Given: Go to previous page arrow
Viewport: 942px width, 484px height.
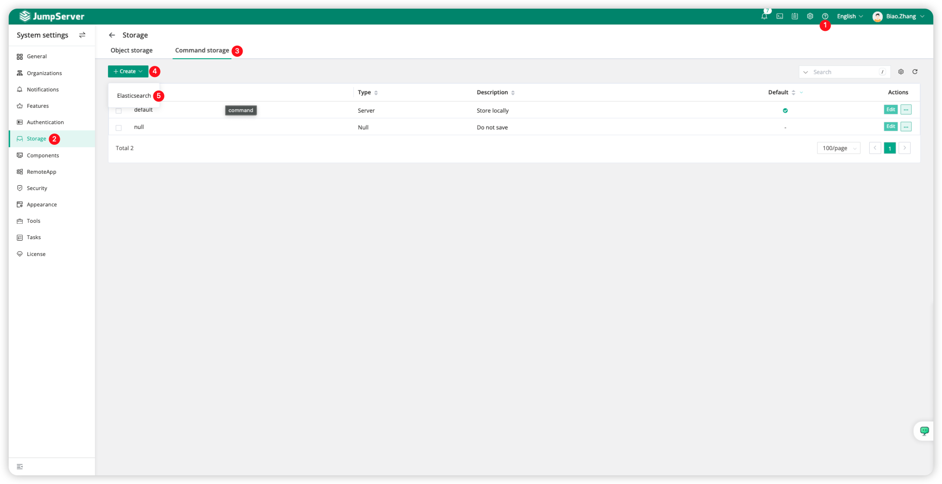Looking at the screenshot, I should pyautogui.click(x=875, y=148).
